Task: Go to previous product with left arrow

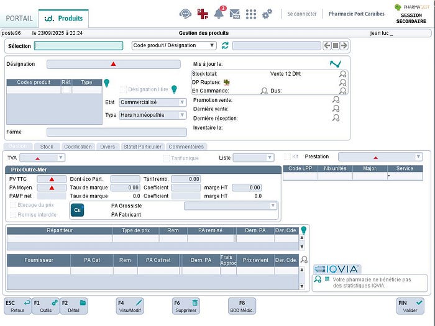Action: click(327, 45)
